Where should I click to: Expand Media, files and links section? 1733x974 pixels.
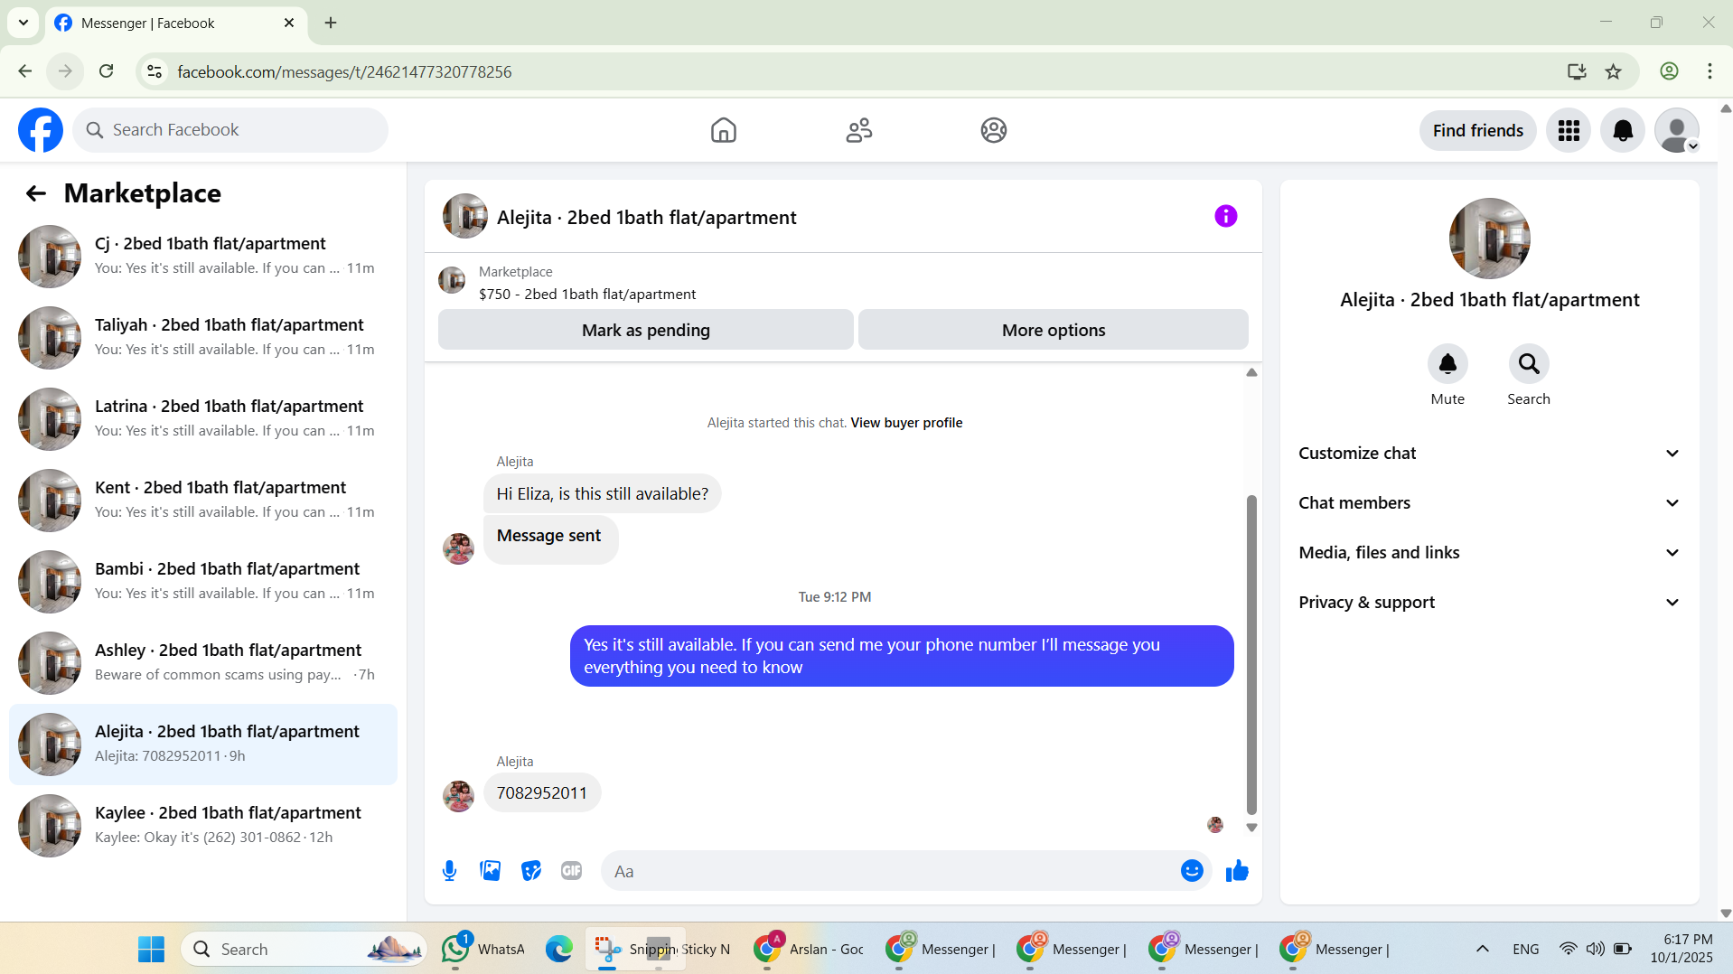point(1490,553)
